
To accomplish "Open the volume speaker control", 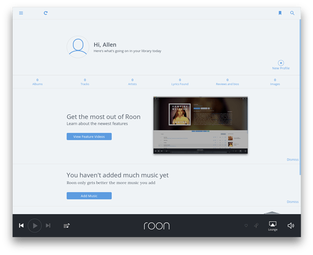I will [x=291, y=225].
